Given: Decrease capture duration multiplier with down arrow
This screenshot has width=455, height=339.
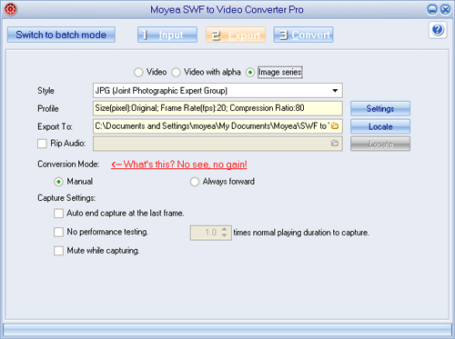Looking at the screenshot, I should (224, 235).
